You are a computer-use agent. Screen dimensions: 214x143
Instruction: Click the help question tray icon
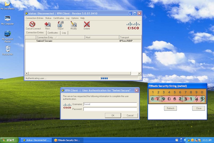coord(177,140)
